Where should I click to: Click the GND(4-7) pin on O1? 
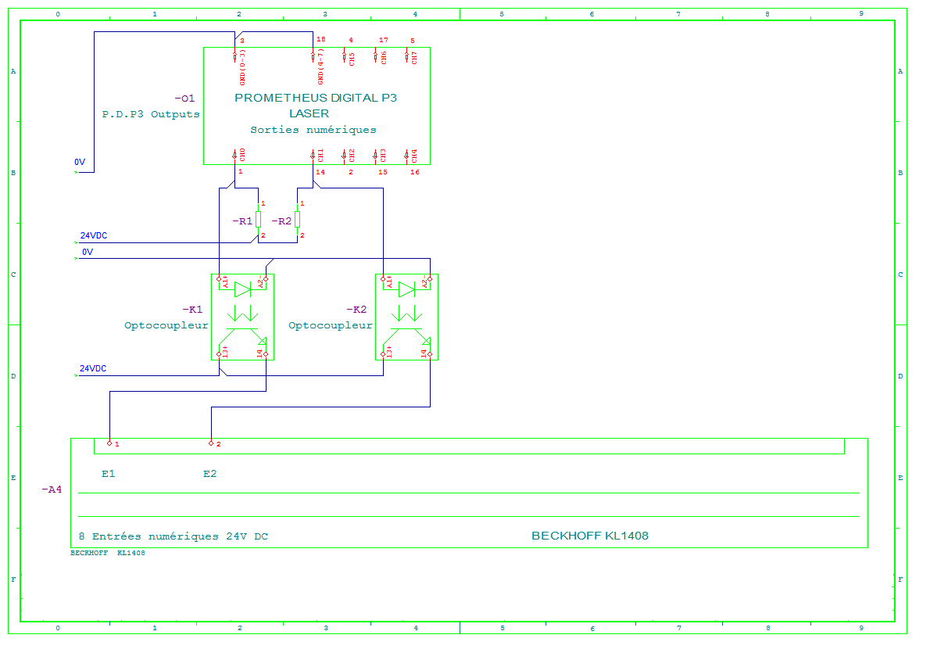pos(313,56)
